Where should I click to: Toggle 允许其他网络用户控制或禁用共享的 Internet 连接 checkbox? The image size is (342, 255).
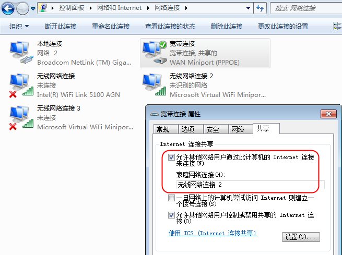pos(171,215)
